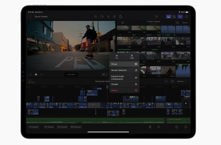Open the Inspect panel button

pos(34,127)
